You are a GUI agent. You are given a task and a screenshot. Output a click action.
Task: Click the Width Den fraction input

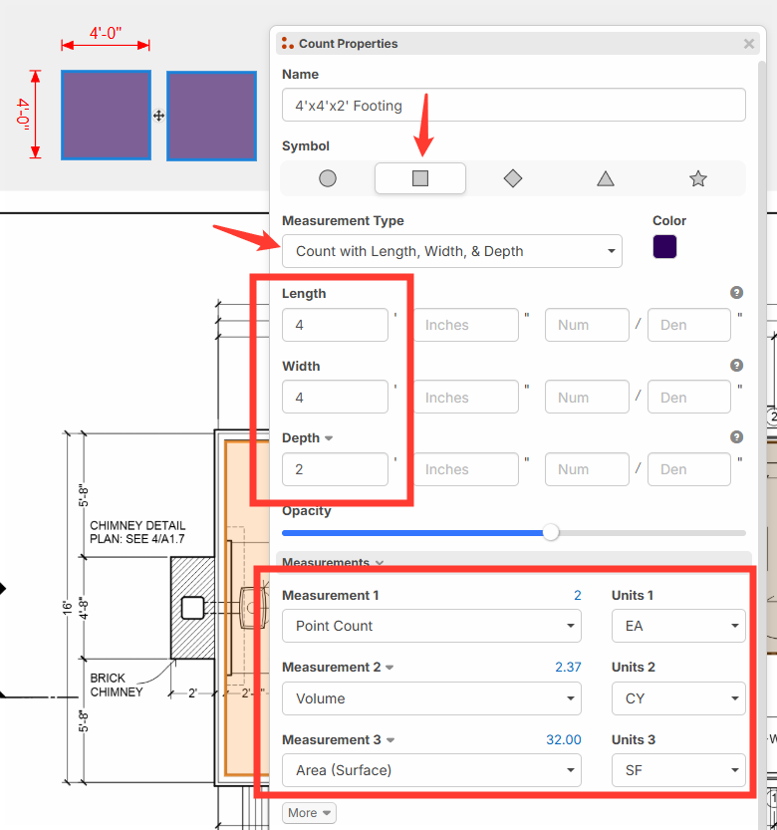(689, 397)
